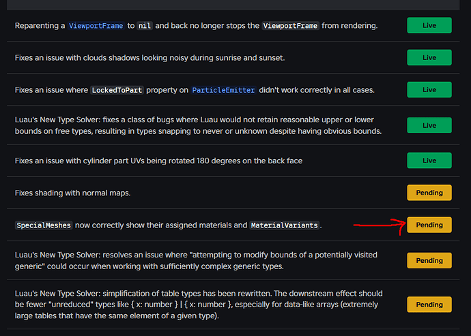Open the blue ViewportFrame link
The width and height of the screenshot is (471, 336).
pos(96,26)
